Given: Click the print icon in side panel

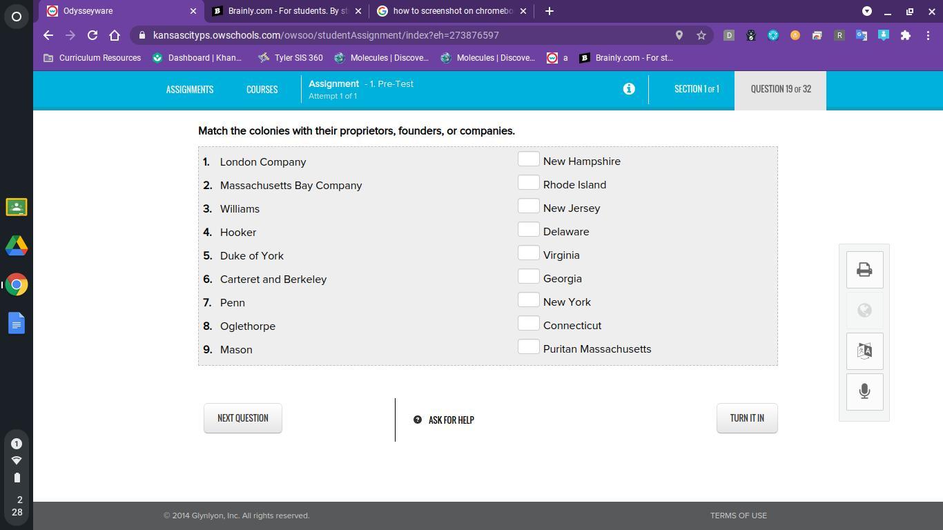Looking at the screenshot, I should 864,270.
